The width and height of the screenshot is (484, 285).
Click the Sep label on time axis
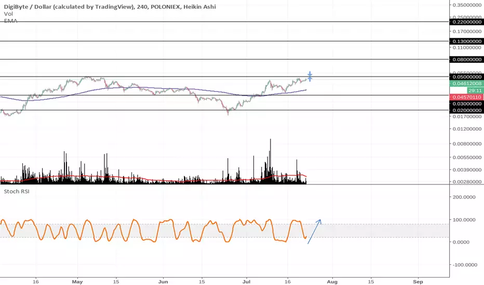[418, 281]
